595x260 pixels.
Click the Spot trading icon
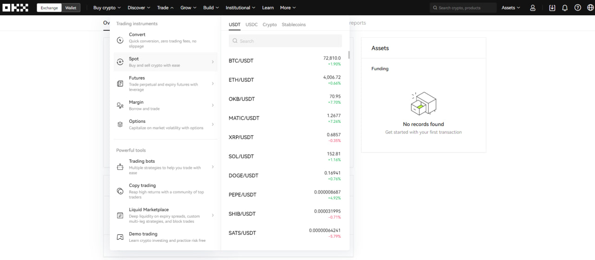pos(120,62)
